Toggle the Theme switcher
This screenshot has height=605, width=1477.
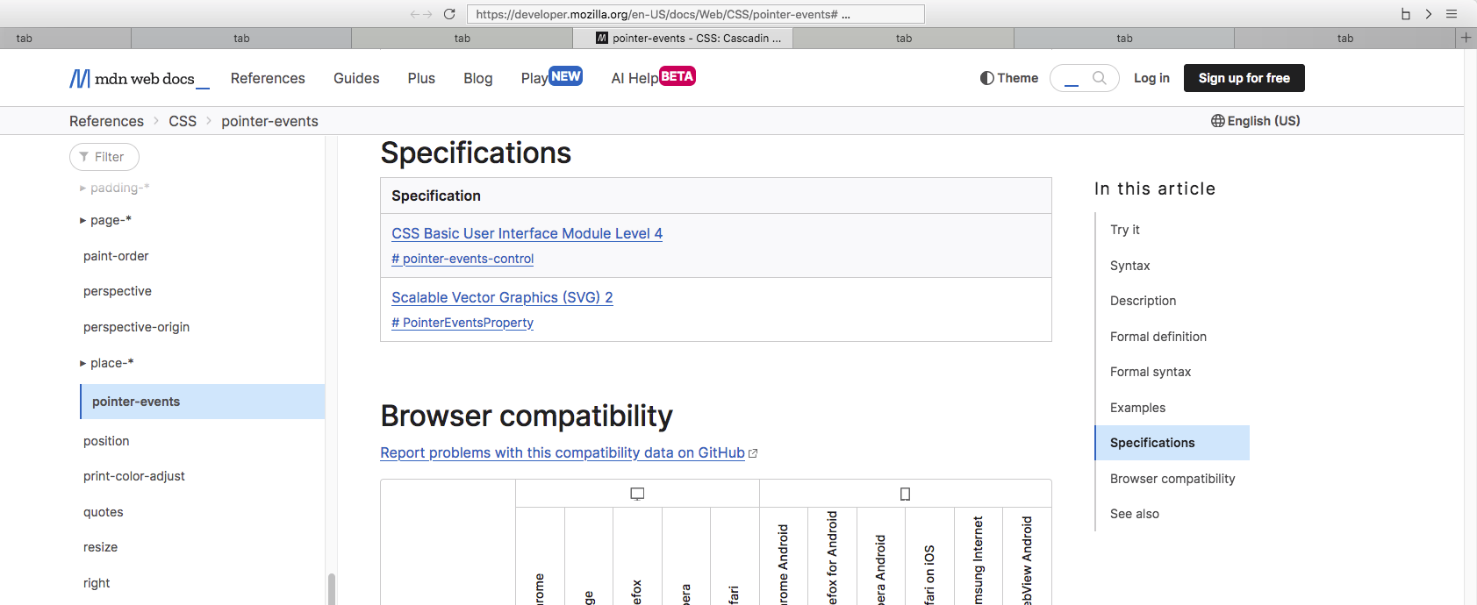pos(1009,78)
